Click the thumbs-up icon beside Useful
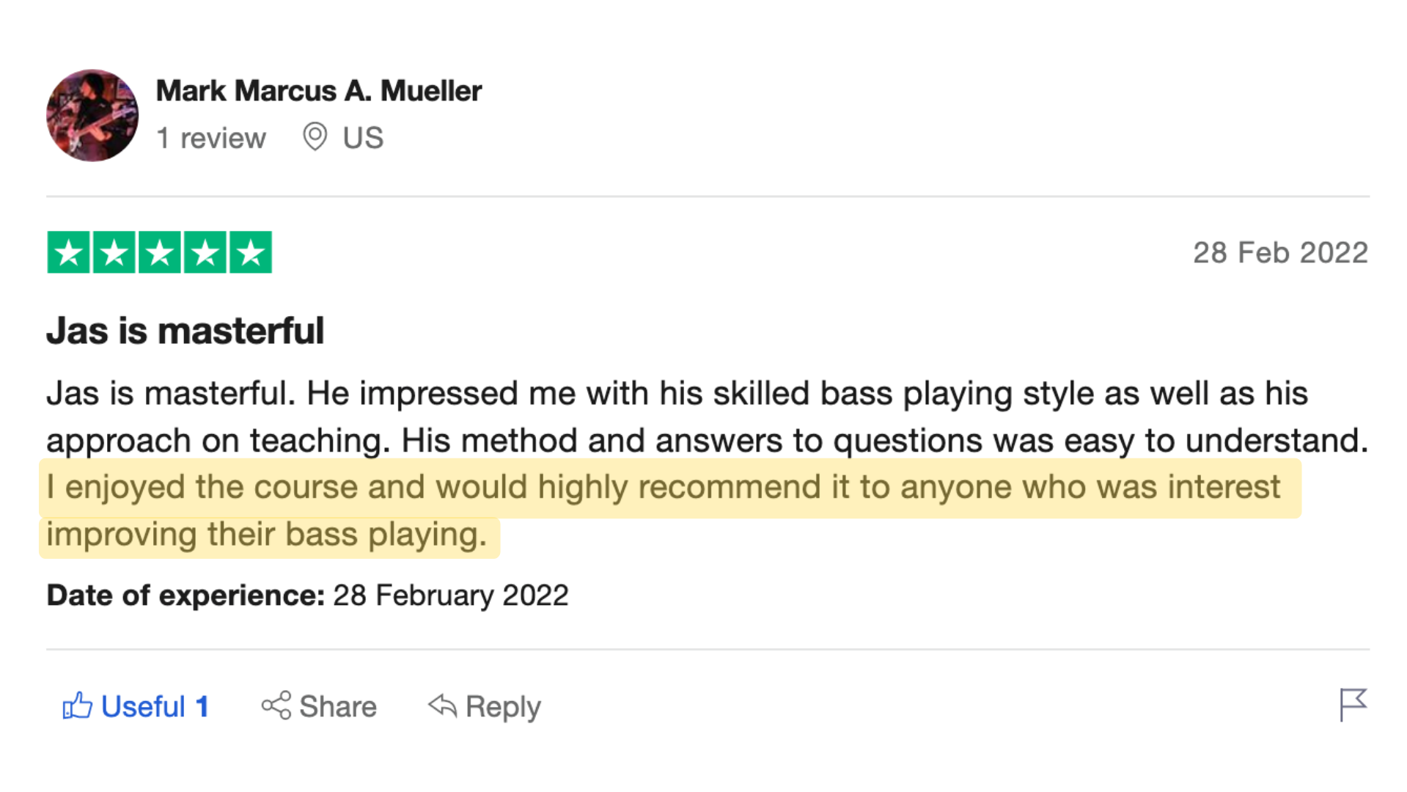This screenshot has height=792, width=1407. 77,705
